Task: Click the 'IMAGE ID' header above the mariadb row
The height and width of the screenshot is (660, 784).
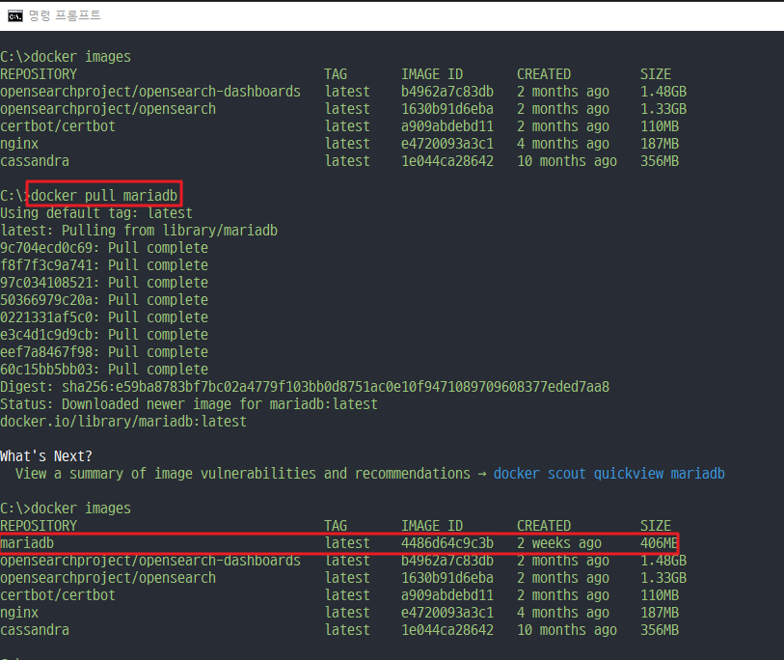Action: click(432, 526)
